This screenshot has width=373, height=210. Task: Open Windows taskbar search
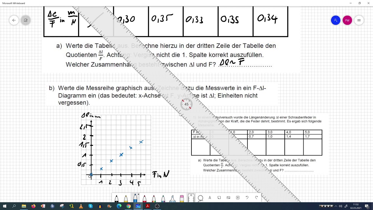[14, 206]
